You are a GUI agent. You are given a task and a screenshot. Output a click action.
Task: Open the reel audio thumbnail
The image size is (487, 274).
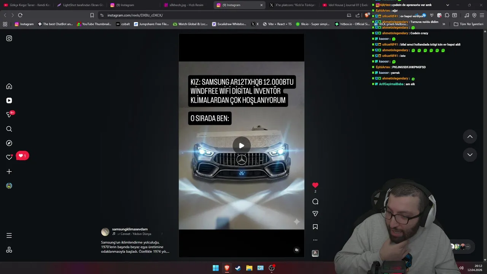point(315,253)
